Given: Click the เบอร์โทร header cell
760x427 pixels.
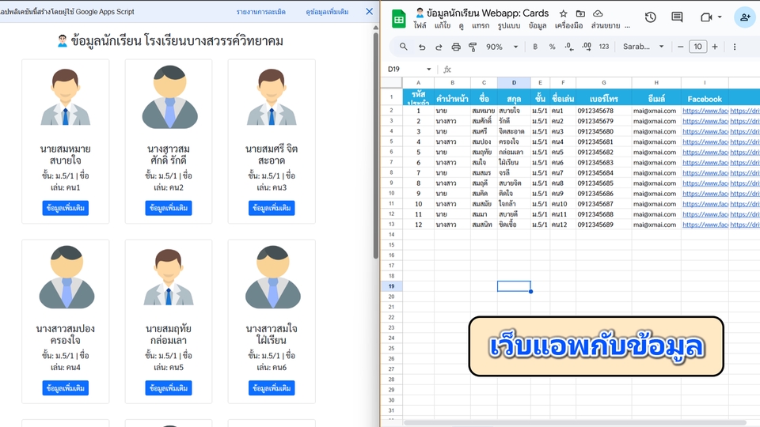Looking at the screenshot, I should click(603, 99).
